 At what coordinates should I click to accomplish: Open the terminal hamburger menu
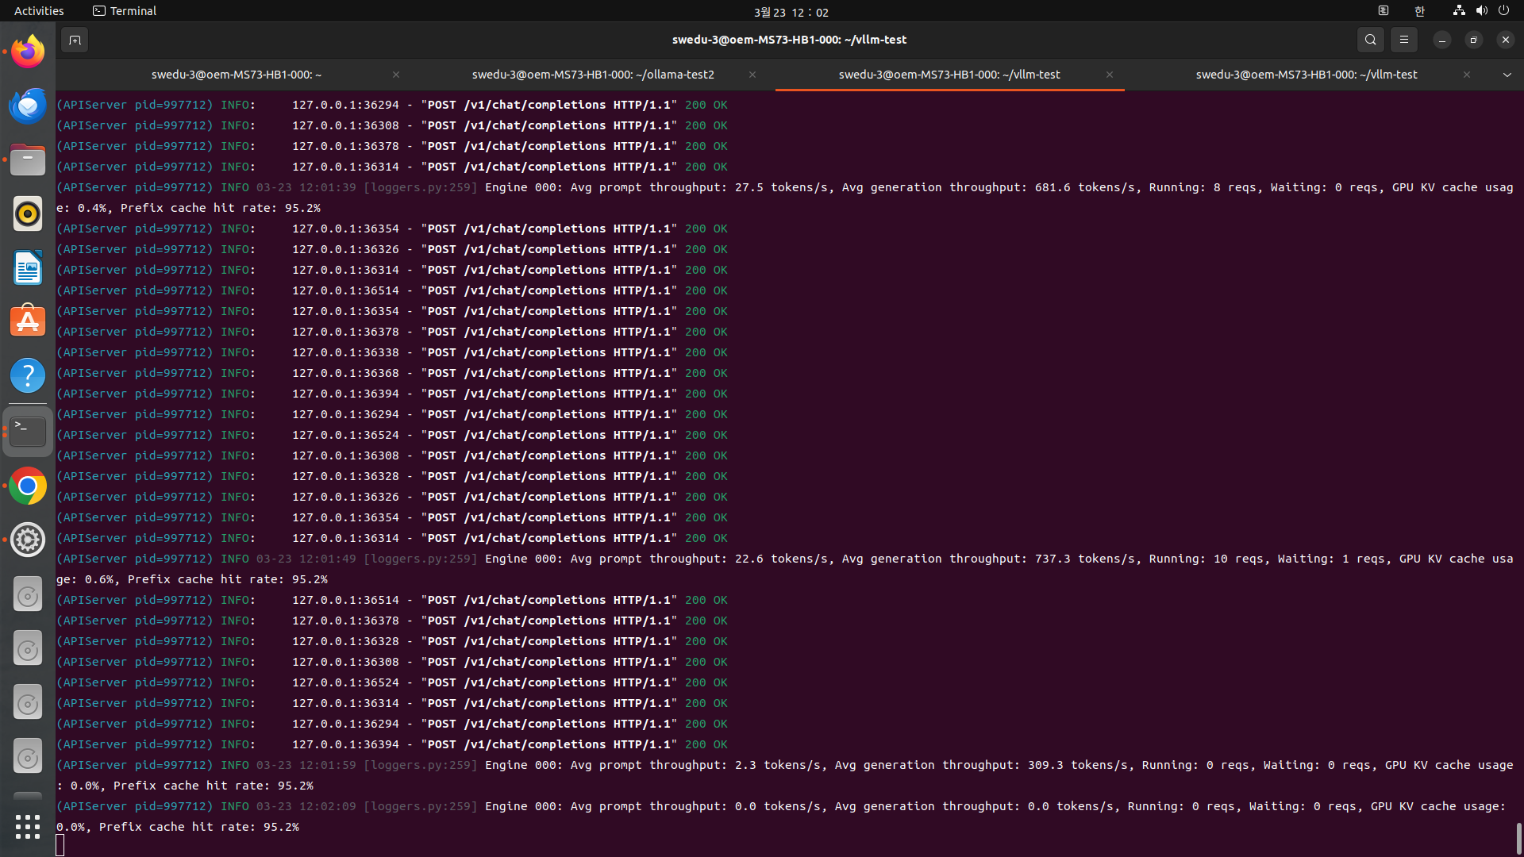coord(1404,40)
